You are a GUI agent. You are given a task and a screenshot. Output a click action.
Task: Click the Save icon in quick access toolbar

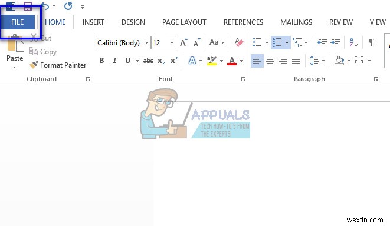(x=28, y=6)
